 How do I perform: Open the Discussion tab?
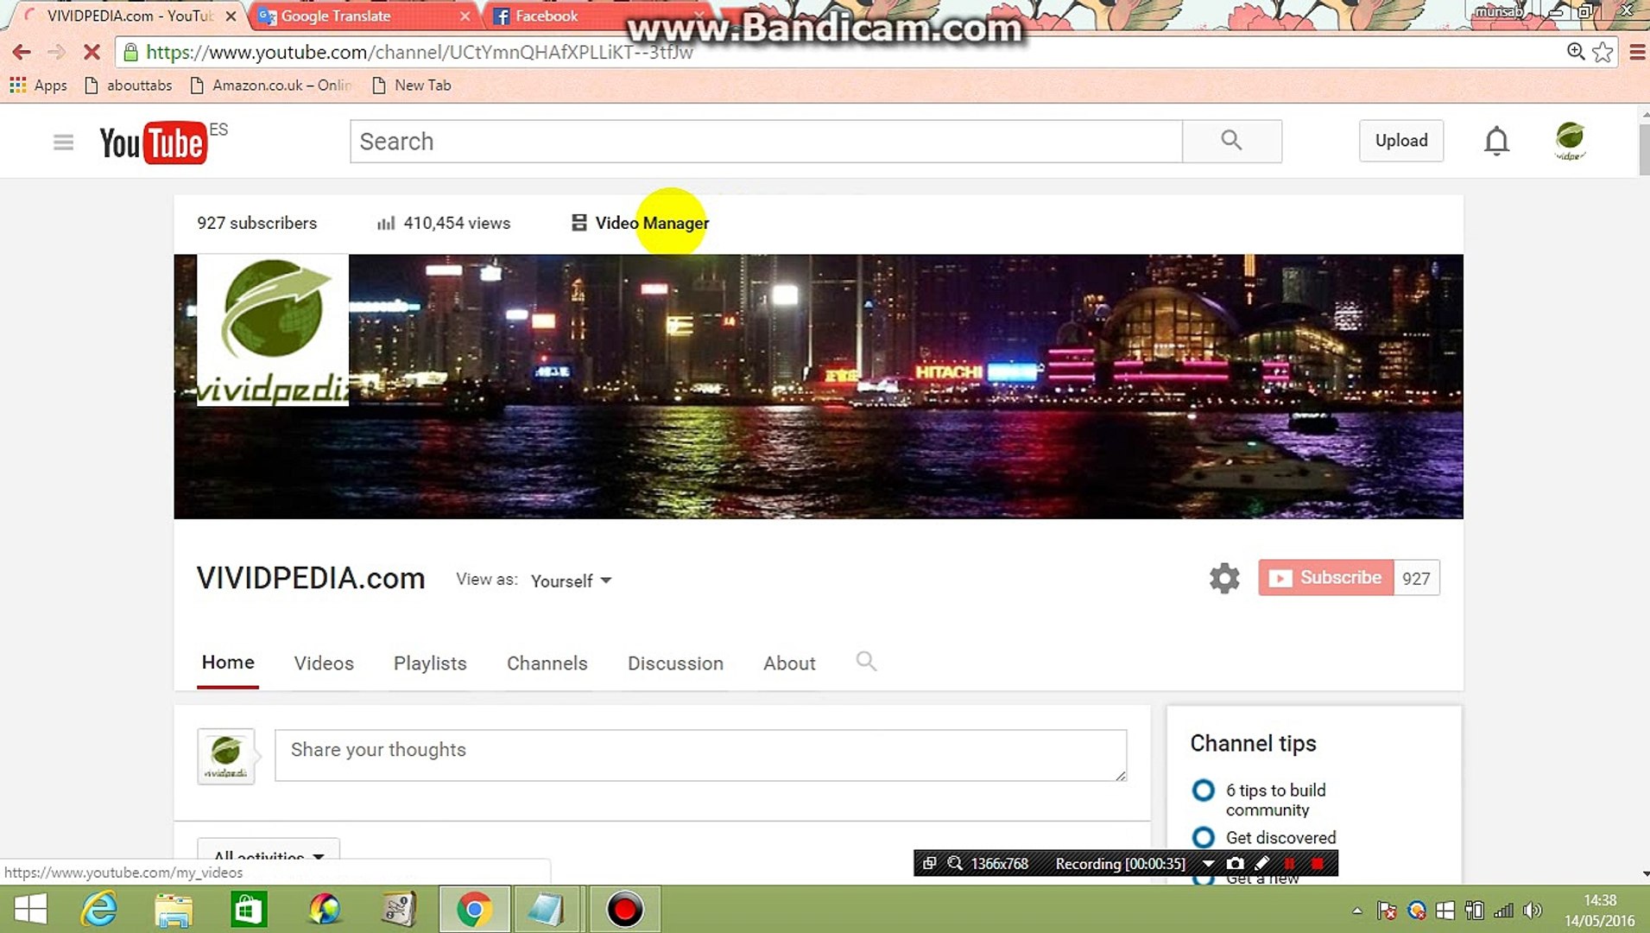(x=675, y=663)
